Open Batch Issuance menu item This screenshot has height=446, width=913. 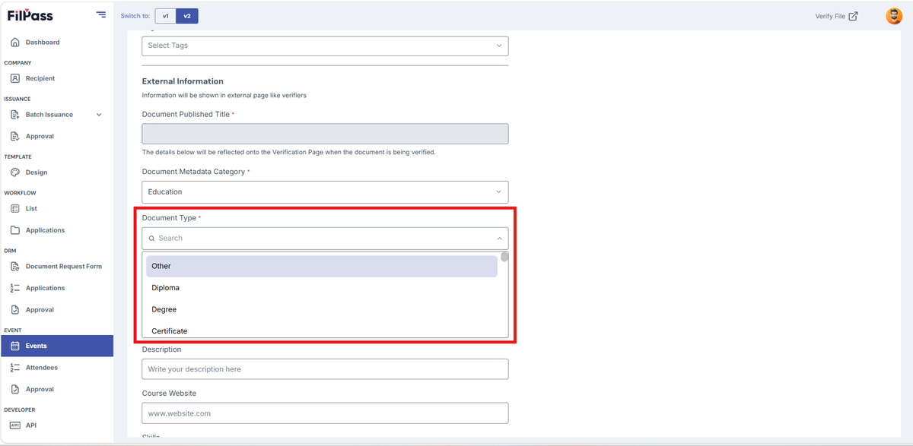(49, 115)
